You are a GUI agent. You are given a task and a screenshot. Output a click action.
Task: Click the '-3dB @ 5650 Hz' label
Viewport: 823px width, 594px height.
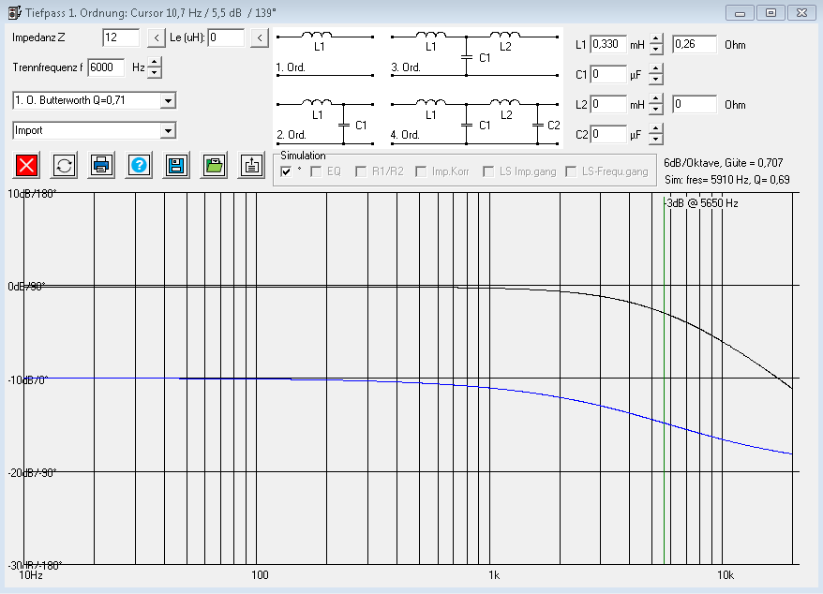coord(702,203)
